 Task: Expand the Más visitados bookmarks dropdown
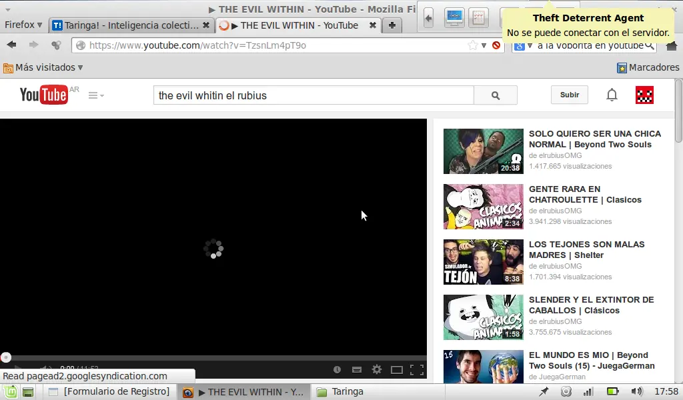coord(43,67)
